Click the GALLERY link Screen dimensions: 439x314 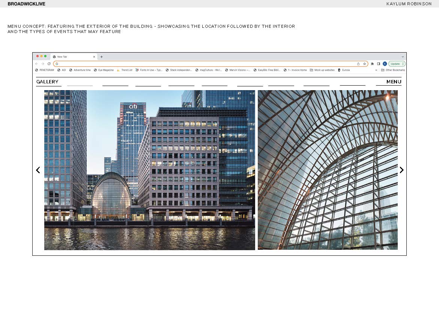47,82
